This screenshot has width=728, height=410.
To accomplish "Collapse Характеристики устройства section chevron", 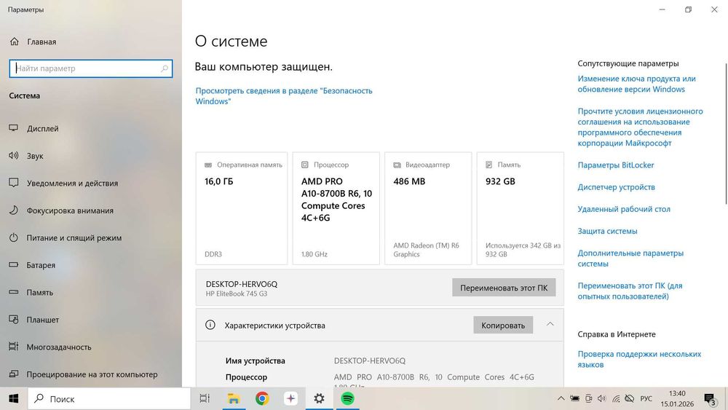I will [550, 325].
